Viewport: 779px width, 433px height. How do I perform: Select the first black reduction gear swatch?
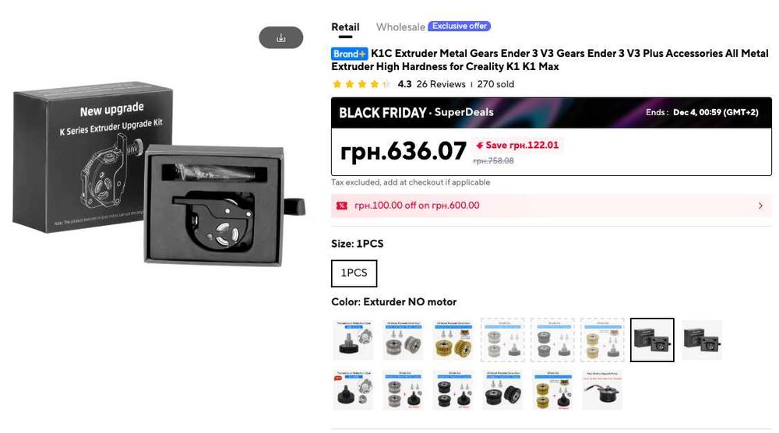[353, 340]
